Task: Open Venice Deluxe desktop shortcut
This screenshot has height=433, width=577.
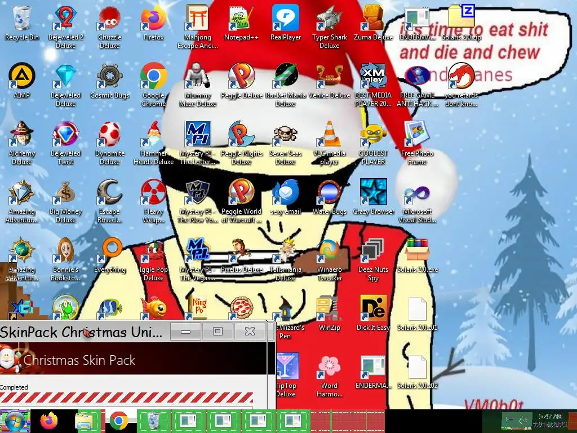Action: coord(329,81)
